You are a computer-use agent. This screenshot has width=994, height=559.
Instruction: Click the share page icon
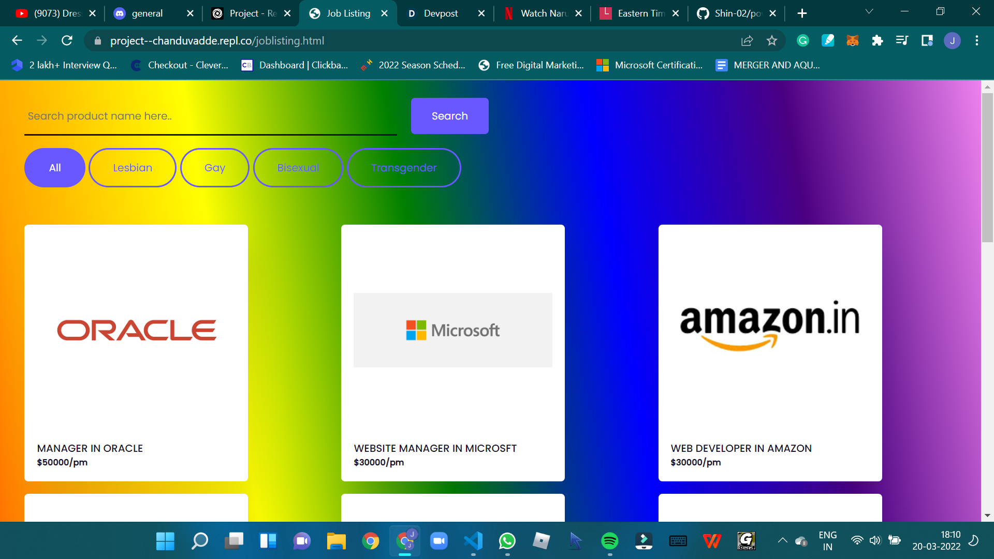pos(747,40)
